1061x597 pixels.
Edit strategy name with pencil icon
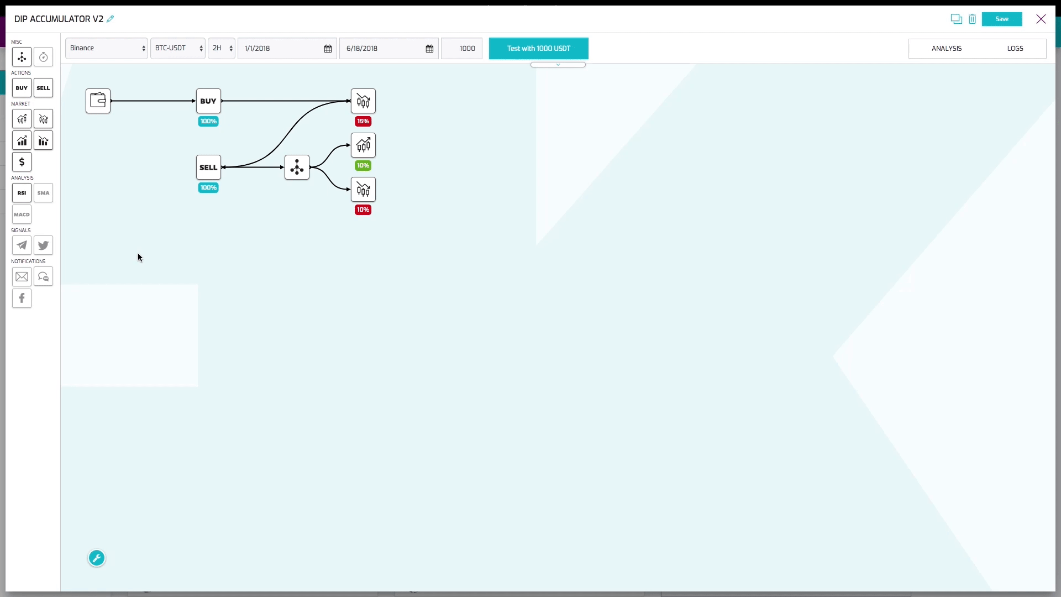click(110, 19)
